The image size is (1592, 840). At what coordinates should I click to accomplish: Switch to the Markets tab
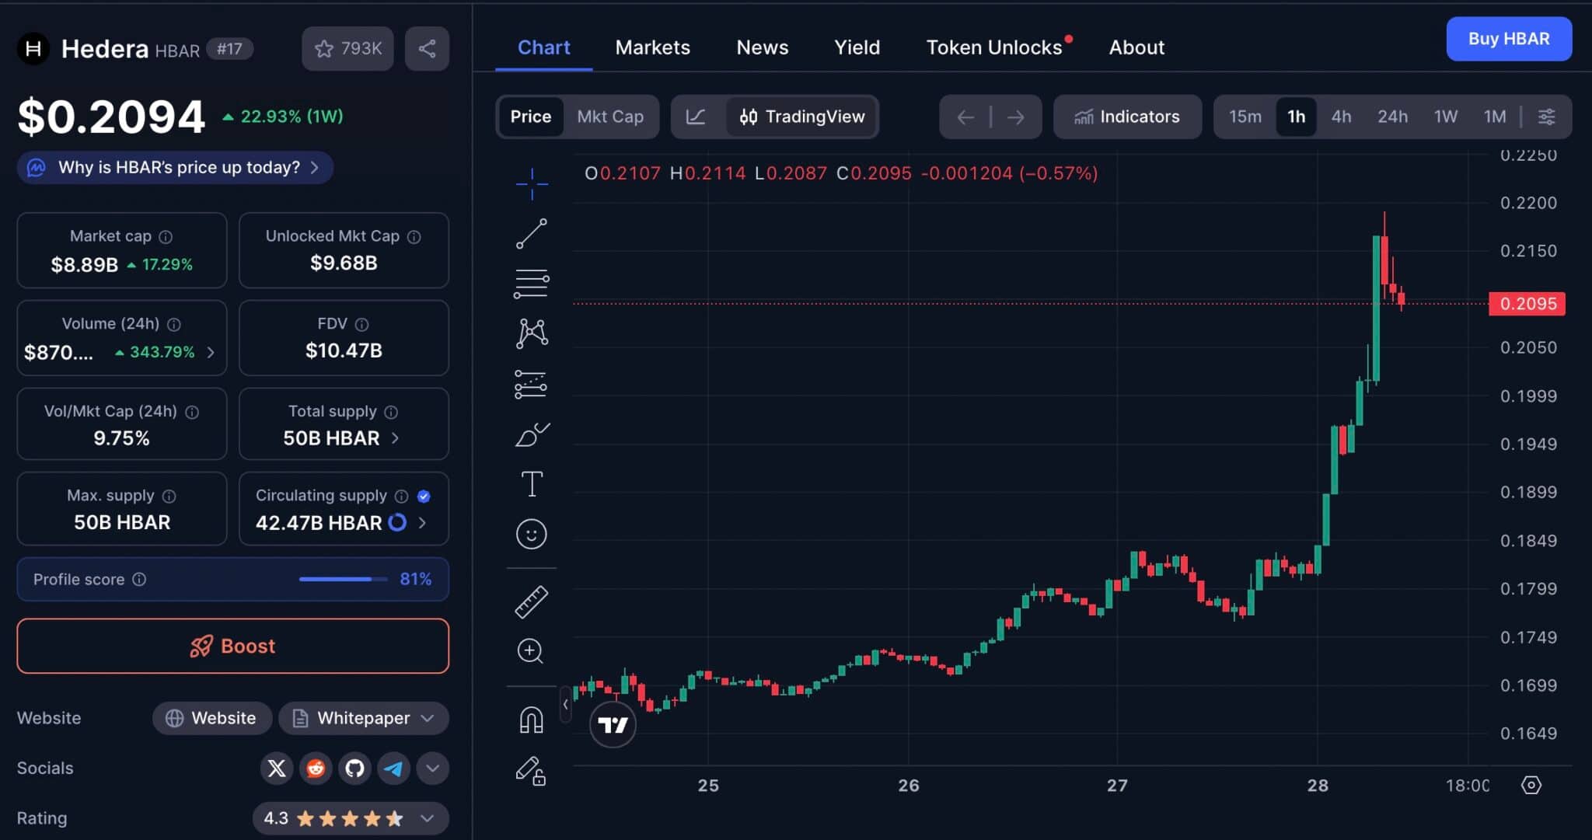tap(652, 47)
